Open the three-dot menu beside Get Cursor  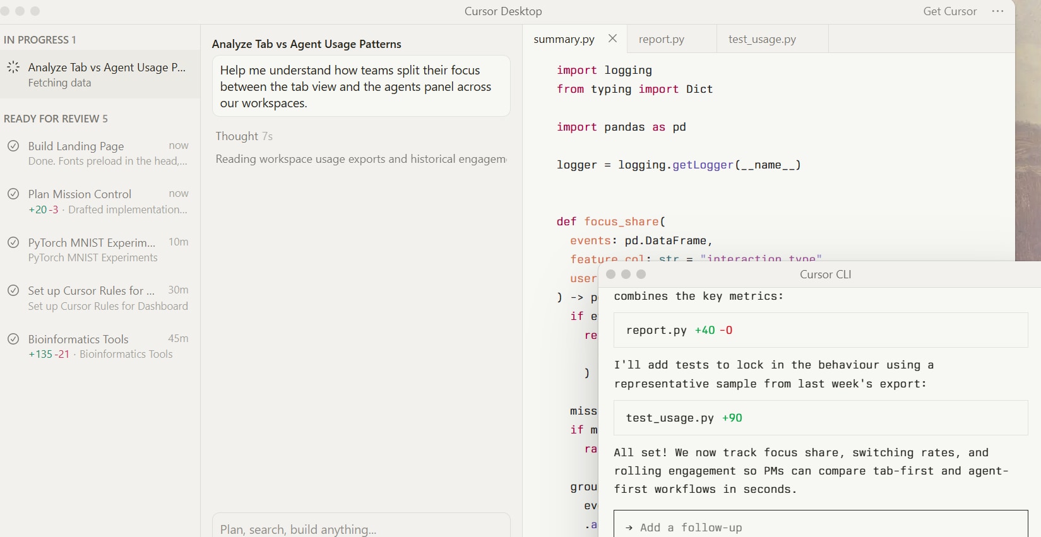point(997,11)
